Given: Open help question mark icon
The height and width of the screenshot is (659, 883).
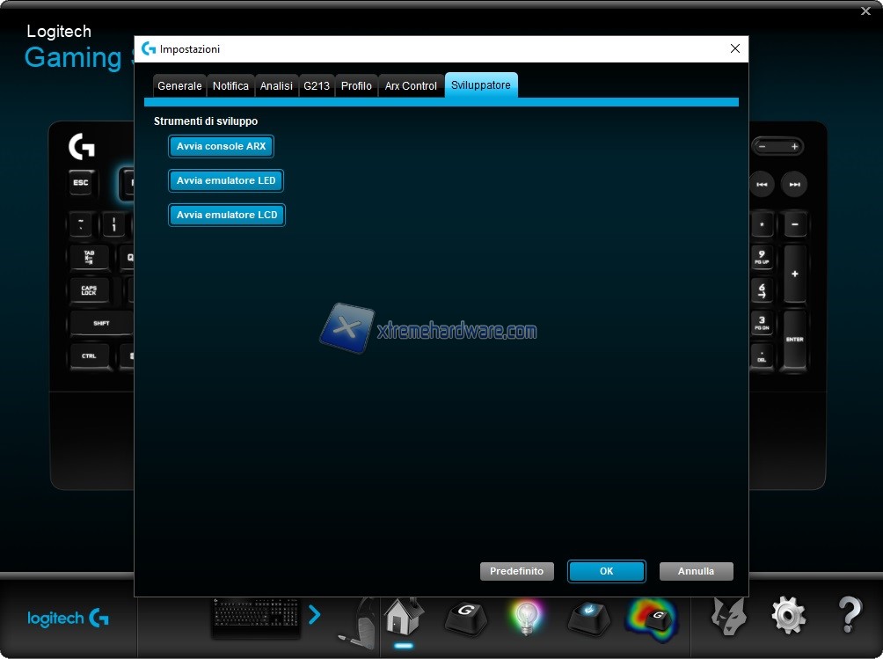Looking at the screenshot, I should [849, 615].
